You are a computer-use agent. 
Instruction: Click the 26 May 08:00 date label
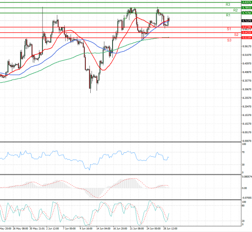click(x=21, y=228)
